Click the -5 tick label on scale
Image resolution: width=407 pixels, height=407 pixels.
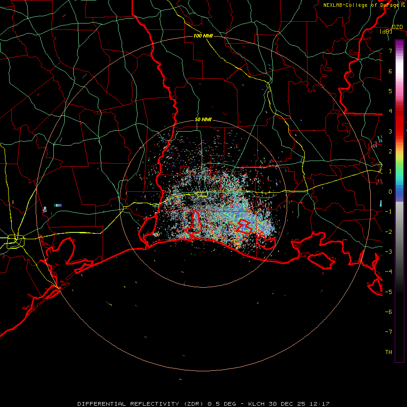[388, 292]
